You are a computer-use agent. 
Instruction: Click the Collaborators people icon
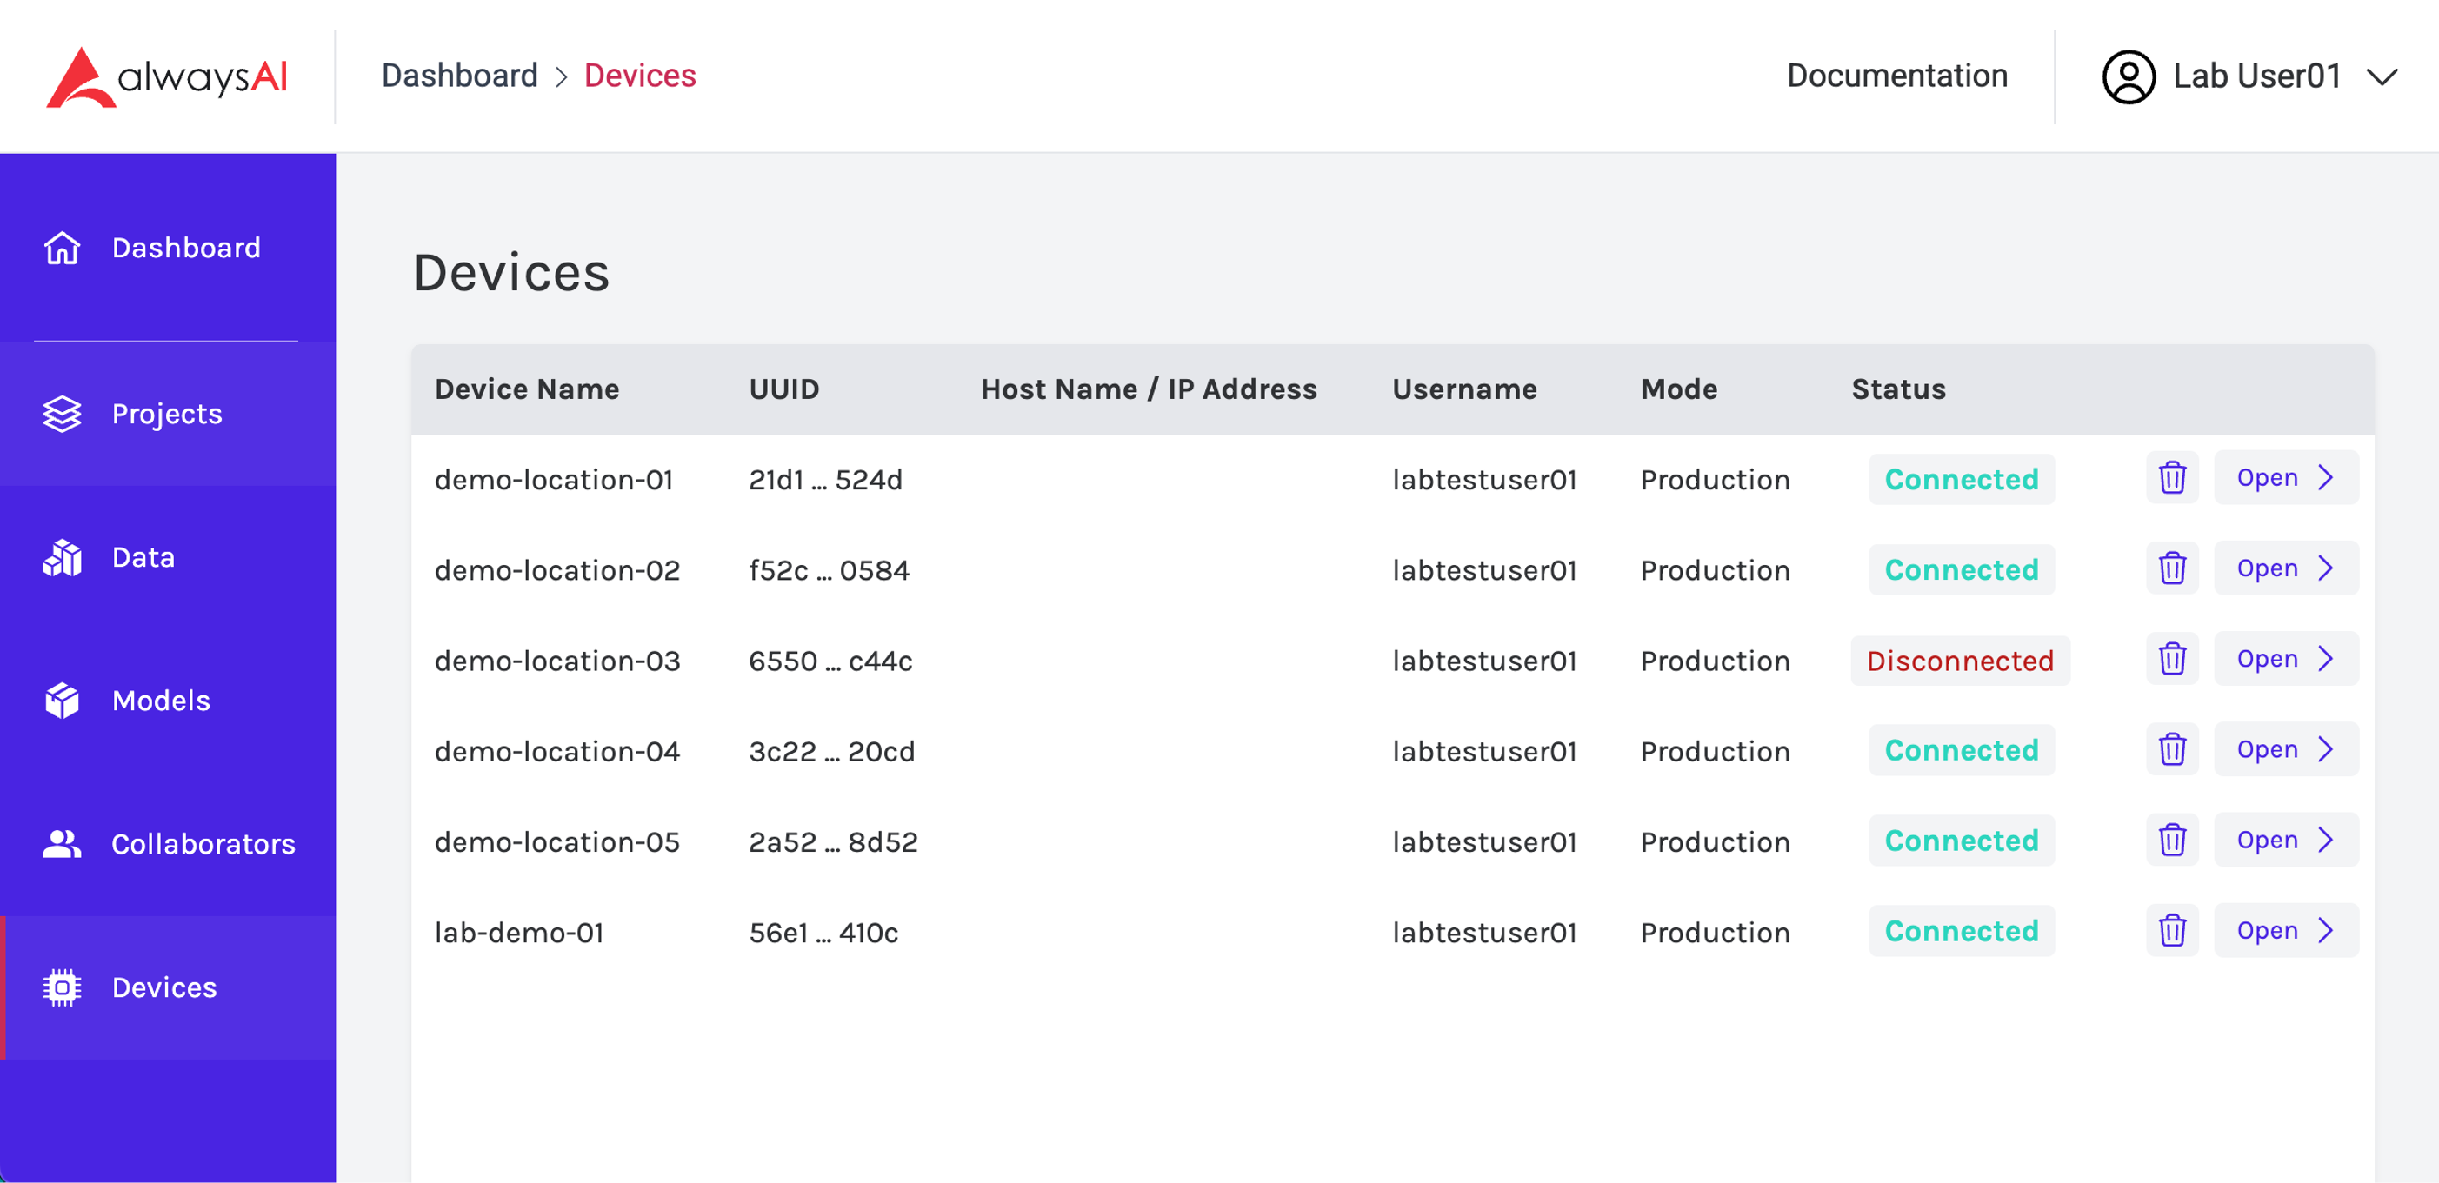coord(63,843)
